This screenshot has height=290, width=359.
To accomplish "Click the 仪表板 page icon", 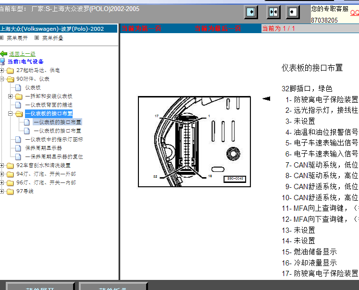I will pos(18,87).
